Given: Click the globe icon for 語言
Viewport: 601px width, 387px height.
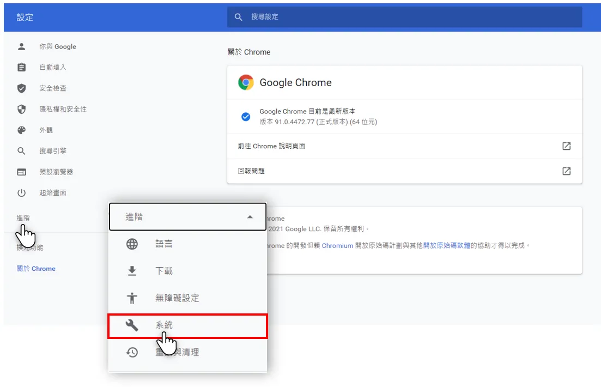Looking at the screenshot, I should (x=132, y=244).
